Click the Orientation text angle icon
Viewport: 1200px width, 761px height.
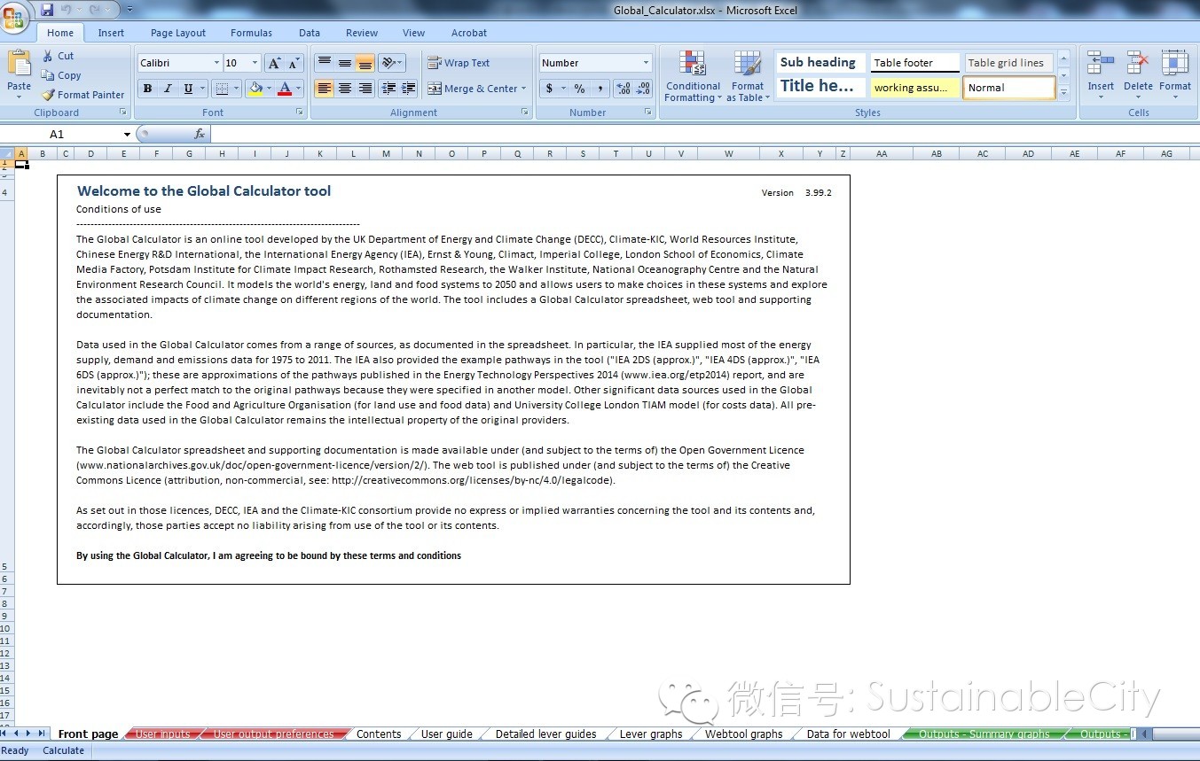pyautogui.click(x=391, y=63)
